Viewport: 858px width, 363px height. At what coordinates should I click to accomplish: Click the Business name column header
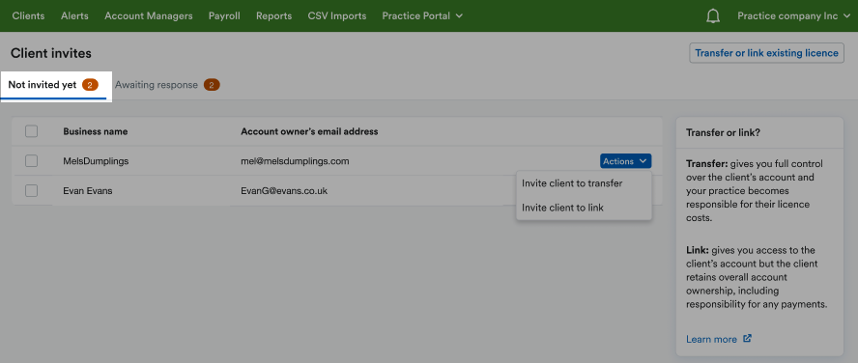[96, 131]
